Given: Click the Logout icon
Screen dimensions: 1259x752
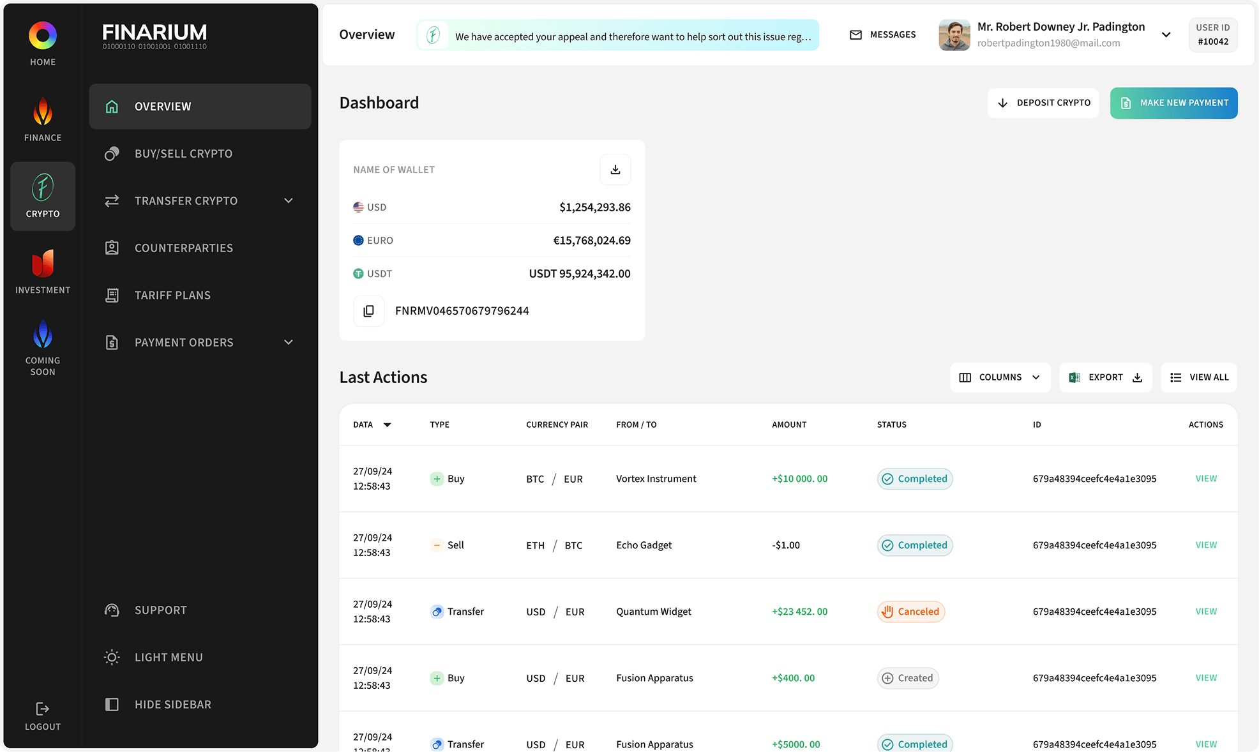Looking at the screenshot, I should tap(43, 709).
